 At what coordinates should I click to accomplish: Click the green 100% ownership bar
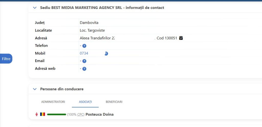57,114
